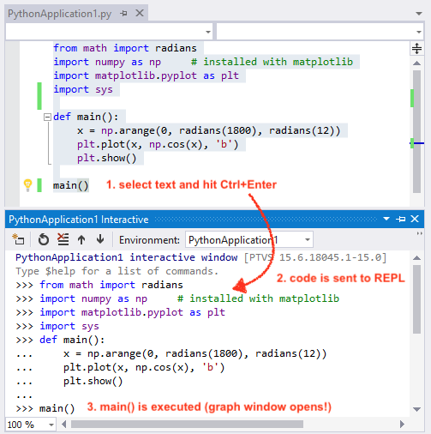Open the 100 % zoom level dropdown
The height and width of the screenshot is (434, 431).
[x=51, y=425]
